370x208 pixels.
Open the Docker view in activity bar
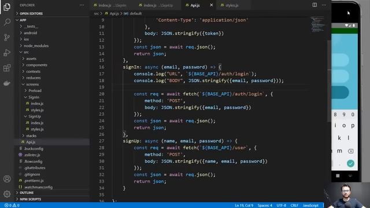click(7, 83)
